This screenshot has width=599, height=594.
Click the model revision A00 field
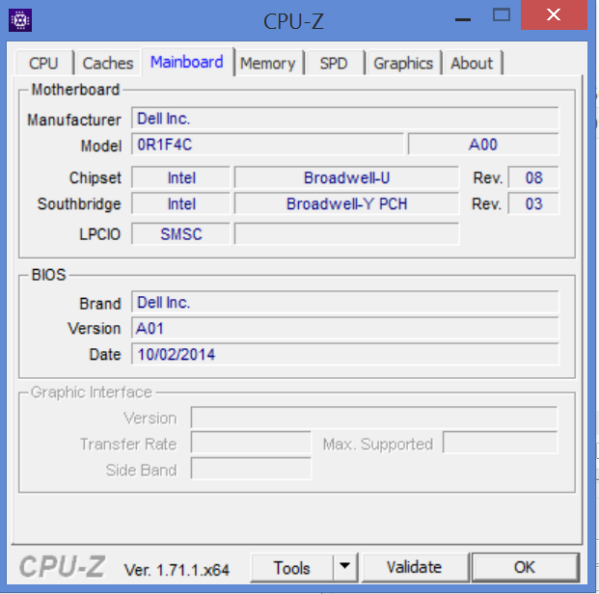483,145
